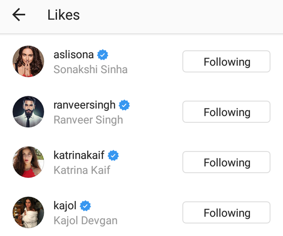Viewport: 283px width, 236px height.
Task: Open the ranveersingh profile picture
Action: pyautogui.click(x=28, y=112)
